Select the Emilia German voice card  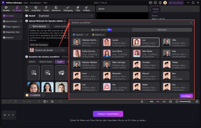click(85, 53)
